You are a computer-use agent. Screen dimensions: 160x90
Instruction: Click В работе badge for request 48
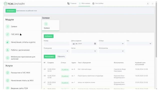(x=65, y=76)
